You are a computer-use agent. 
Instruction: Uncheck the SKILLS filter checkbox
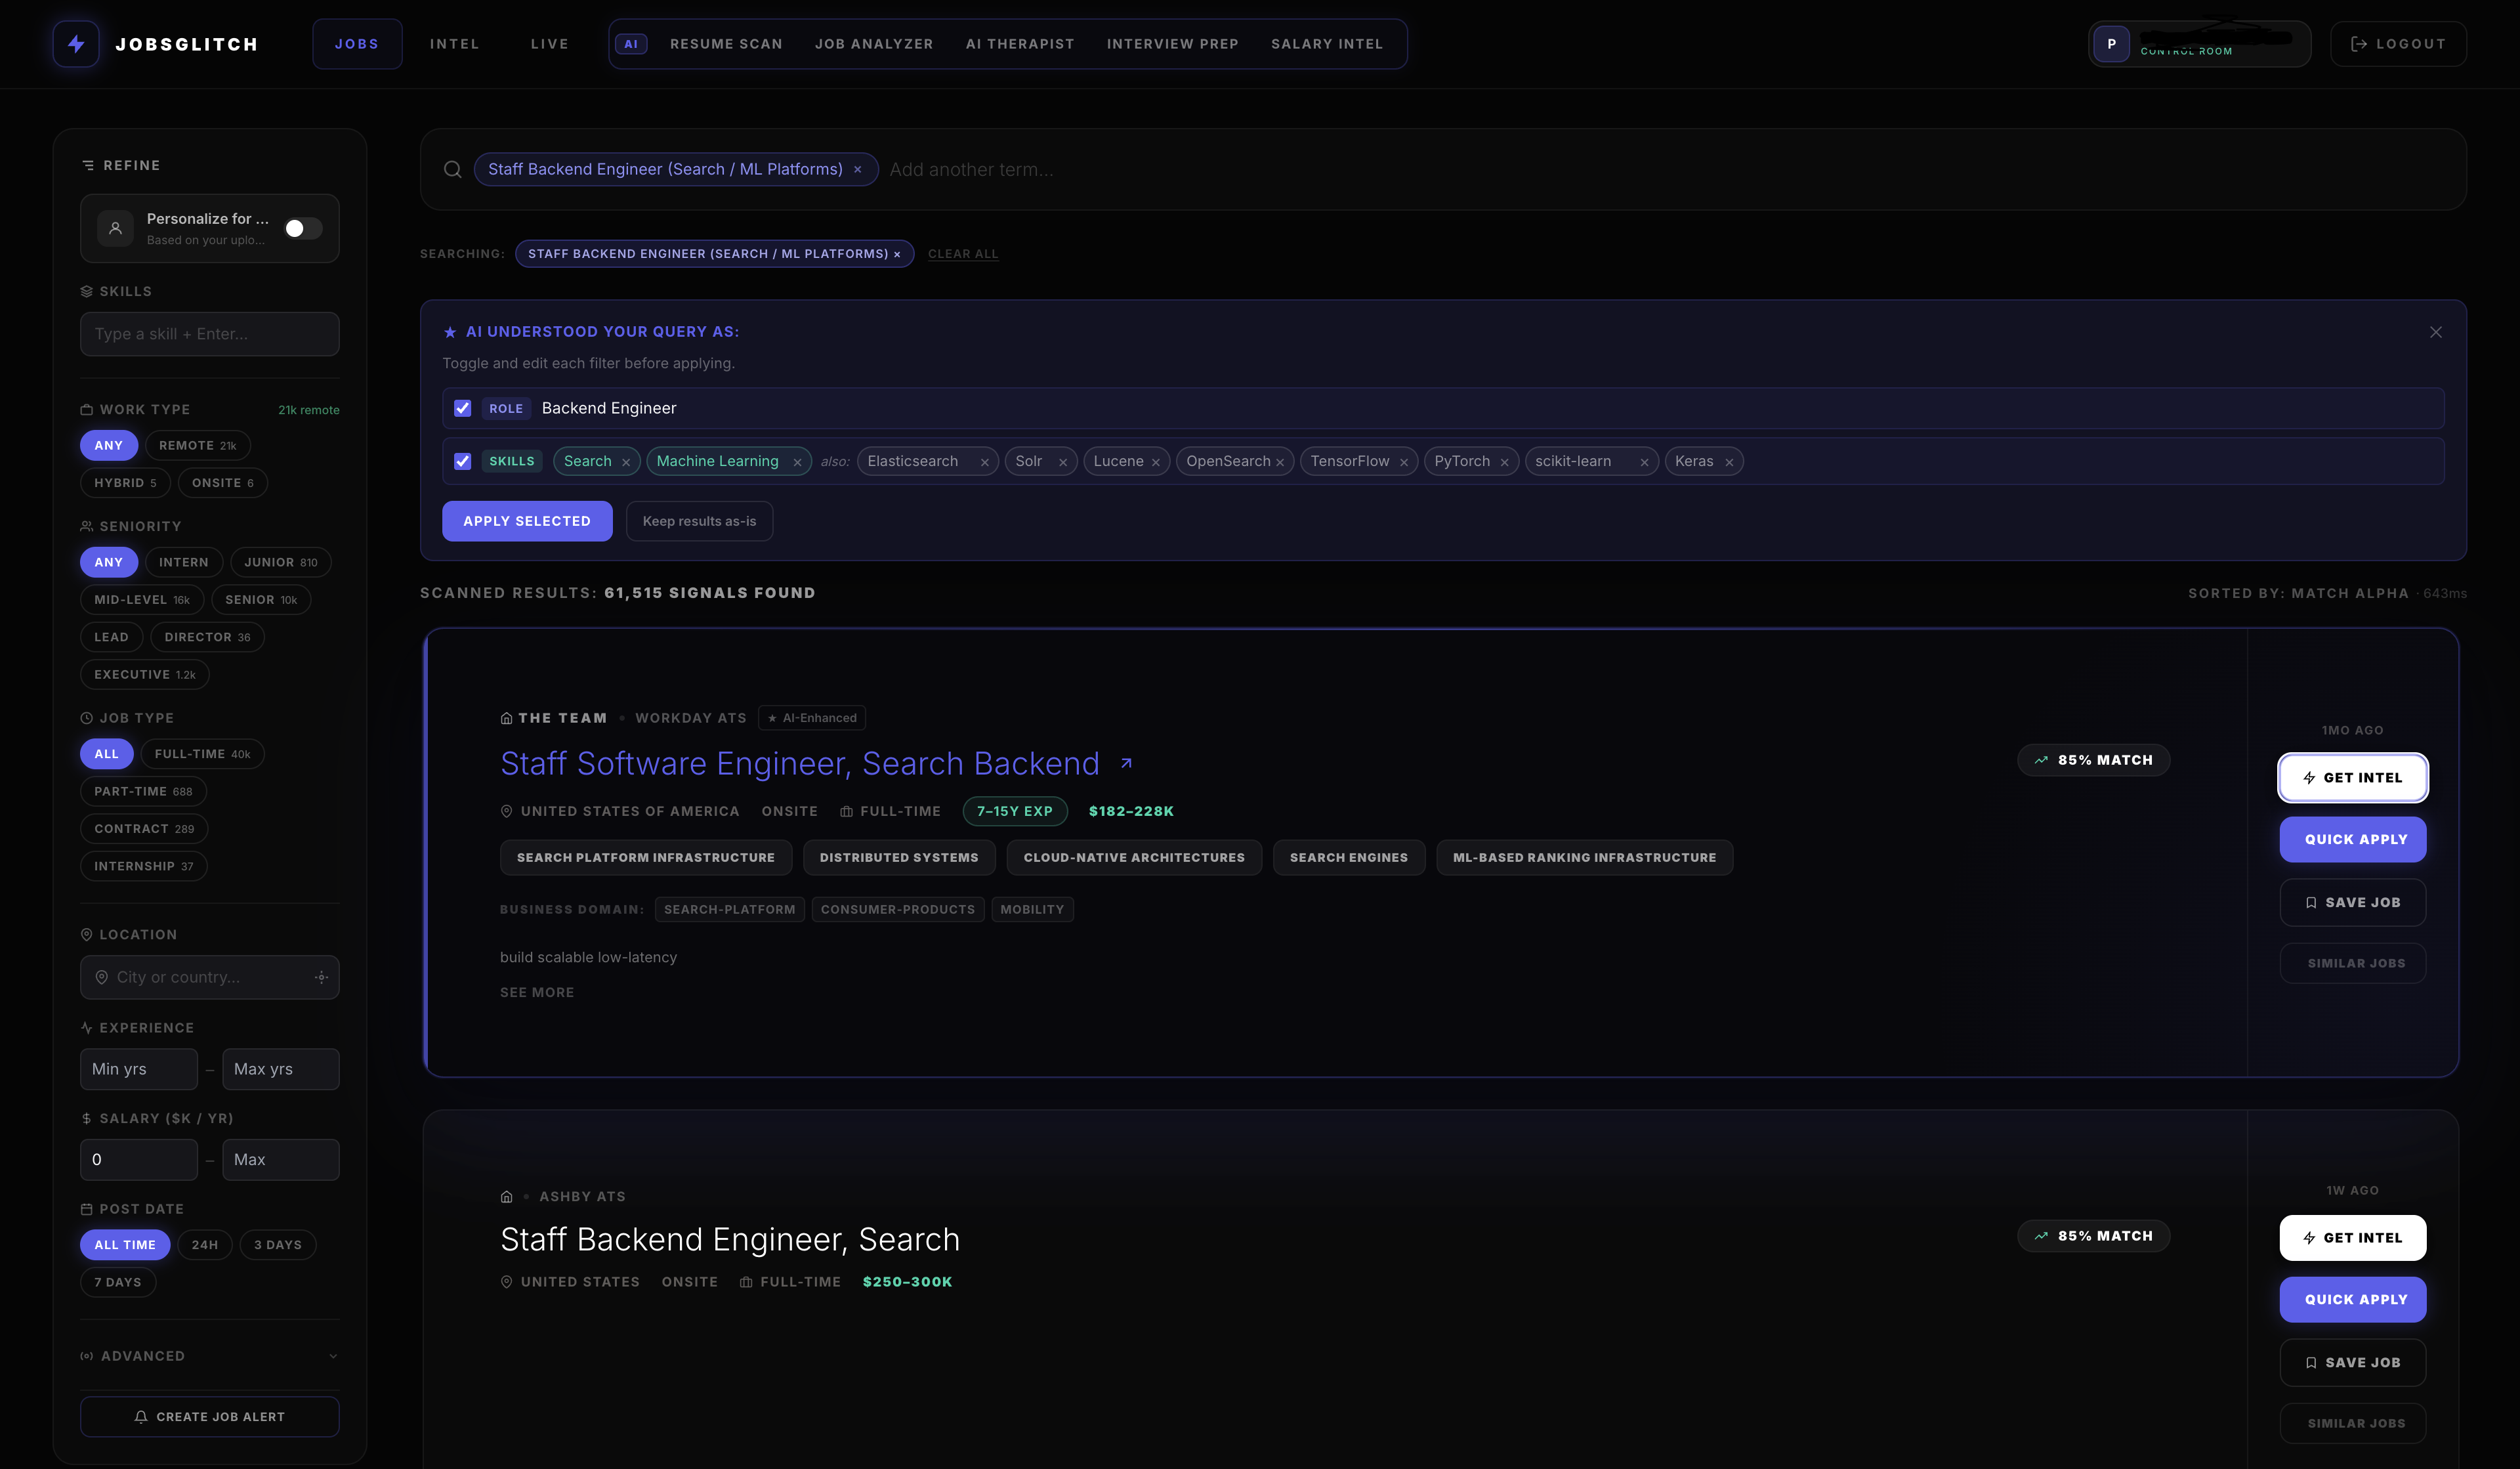[x=462, y=461]
